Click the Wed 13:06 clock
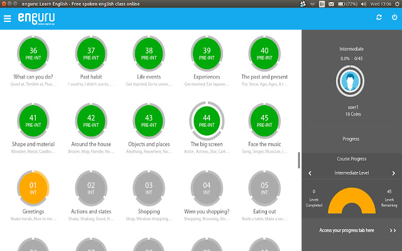The height and width of the screenshot is (251, 402). (x=381, y=4)
